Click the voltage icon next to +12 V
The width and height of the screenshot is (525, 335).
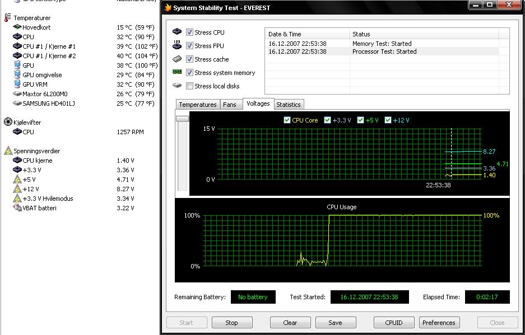pyautogui.click(x=17, y=188)
